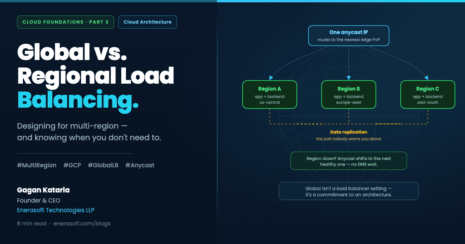Select the One anycast IP box

pyautogui.click(x=349, y=36)
